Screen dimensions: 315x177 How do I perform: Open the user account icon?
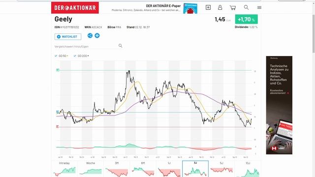[x=220, y=7]
